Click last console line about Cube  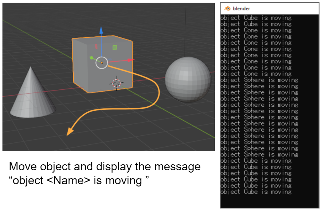(x=256, y=192)
